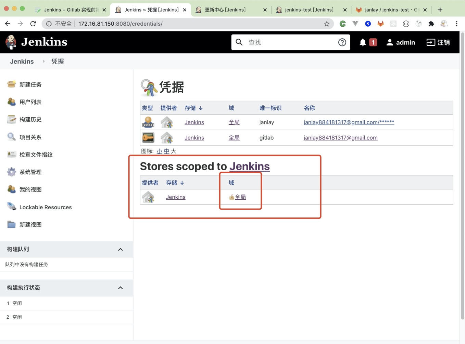Click the Jenkins breadcrumb link
This screenshot has width=465, height=344.
pos(22,62)
